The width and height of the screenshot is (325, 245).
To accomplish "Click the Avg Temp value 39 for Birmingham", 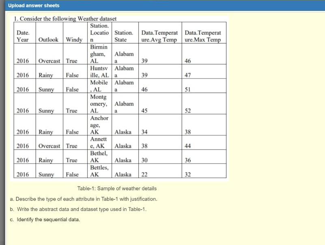I will pos(144,61).
